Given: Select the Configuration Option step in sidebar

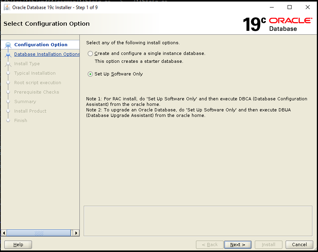Looking at the screenshot, I should coord(41,45).
